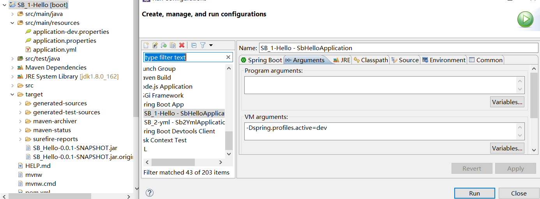This screenshot has height=199, width=540.
Task: Delete selected launch configuration (red X)
Action: point(182,45)
